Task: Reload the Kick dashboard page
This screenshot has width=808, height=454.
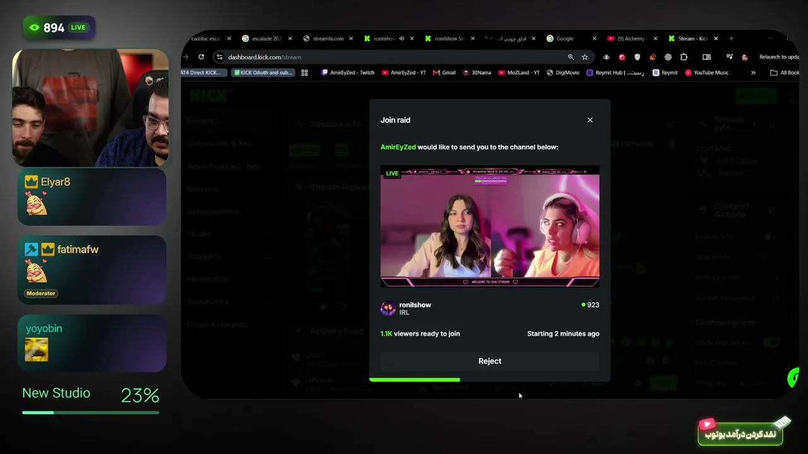Action: 201,57
